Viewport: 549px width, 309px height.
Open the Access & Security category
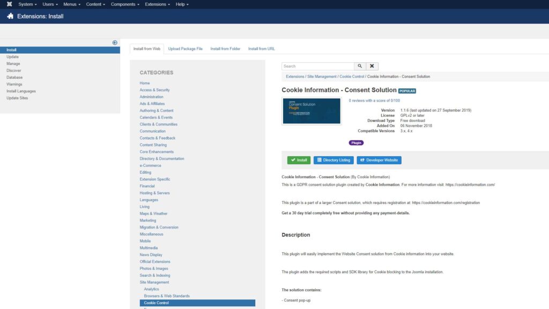(154, 90)
